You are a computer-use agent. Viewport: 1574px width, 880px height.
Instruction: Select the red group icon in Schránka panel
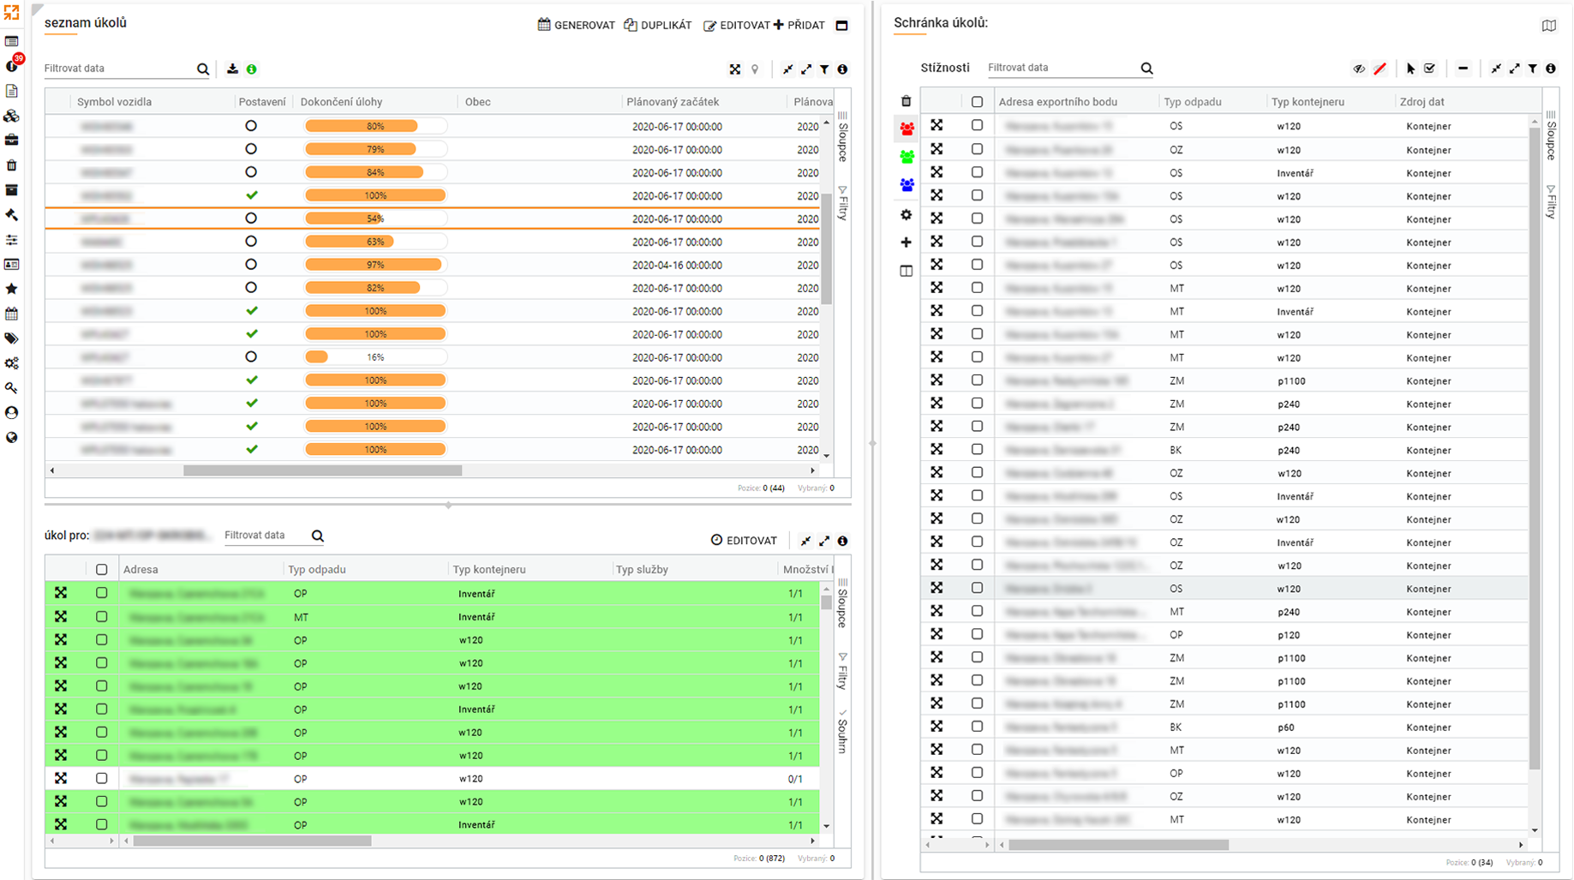tap(907, 129)
